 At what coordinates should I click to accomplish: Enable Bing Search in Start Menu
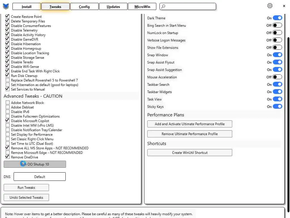[278, 25]
